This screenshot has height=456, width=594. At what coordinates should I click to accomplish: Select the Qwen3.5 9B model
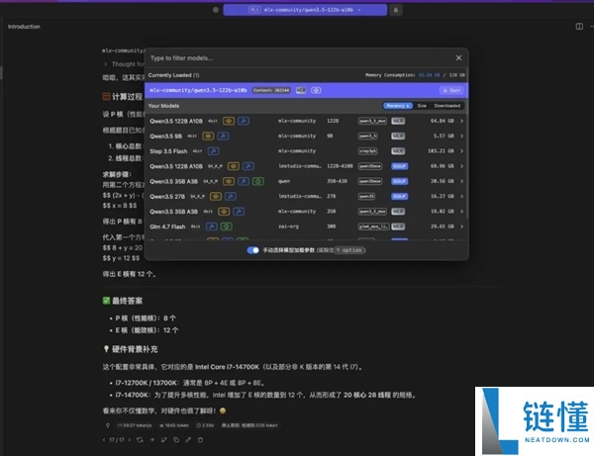(x=306, y=136)
